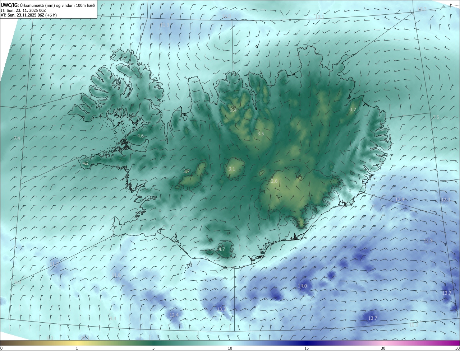Click the colorbar tick label 5

point(153,348)
